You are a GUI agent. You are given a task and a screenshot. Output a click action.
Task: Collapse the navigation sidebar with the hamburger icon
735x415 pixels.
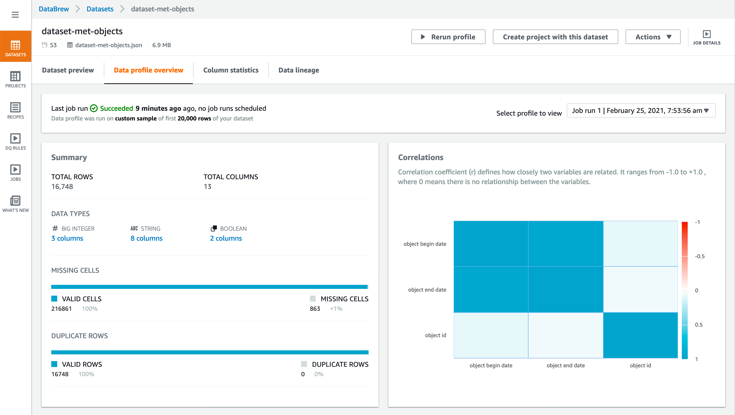15,15
